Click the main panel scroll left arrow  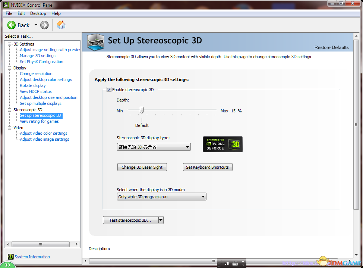pyautogui.click(x=85, y=261)
